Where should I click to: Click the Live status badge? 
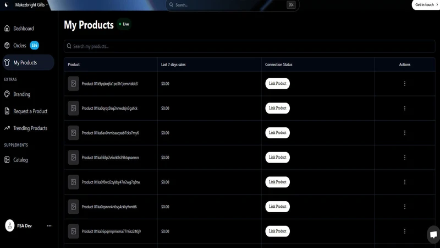pyautogui.click(x=124, y=24)
